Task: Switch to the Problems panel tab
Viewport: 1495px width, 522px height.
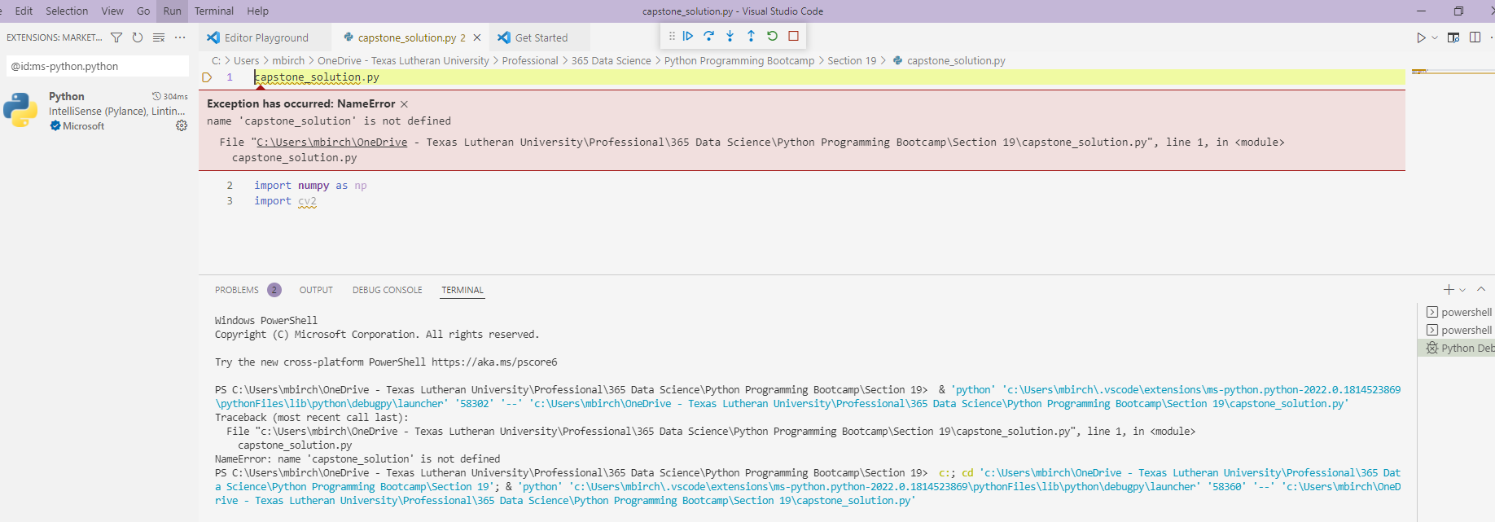Action: pos(237,290)
